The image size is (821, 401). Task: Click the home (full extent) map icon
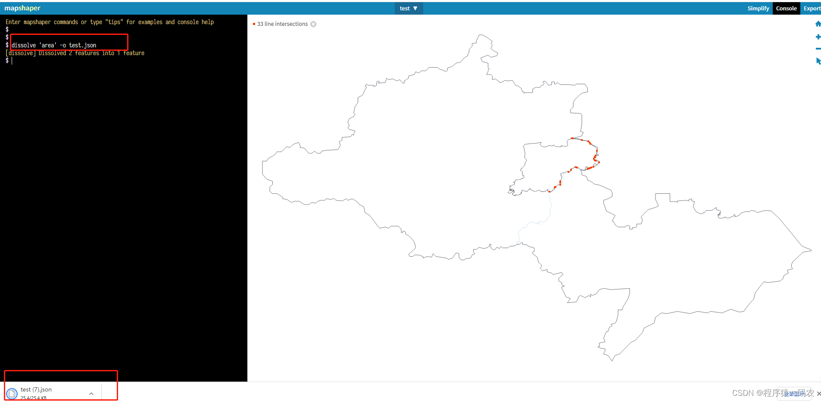818,24
